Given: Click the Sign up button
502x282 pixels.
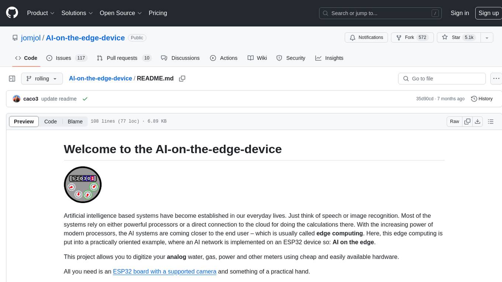Looking at the screenshot, I should pyautogui.click(x=488, y=13).
